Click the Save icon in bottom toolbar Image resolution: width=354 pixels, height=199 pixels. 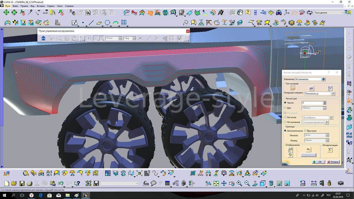22,183
